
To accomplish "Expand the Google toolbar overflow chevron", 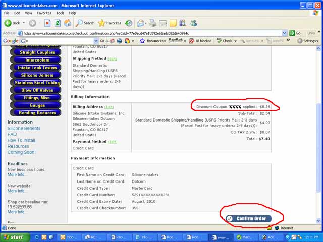I will (x=288, y=40).
